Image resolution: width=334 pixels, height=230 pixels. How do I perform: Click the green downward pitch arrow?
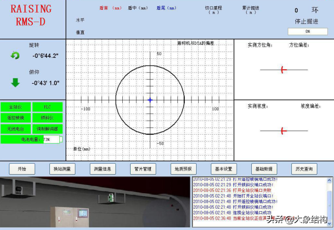(x=15, y=82)
